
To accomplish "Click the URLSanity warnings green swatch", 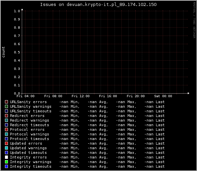I will [6, 106].
